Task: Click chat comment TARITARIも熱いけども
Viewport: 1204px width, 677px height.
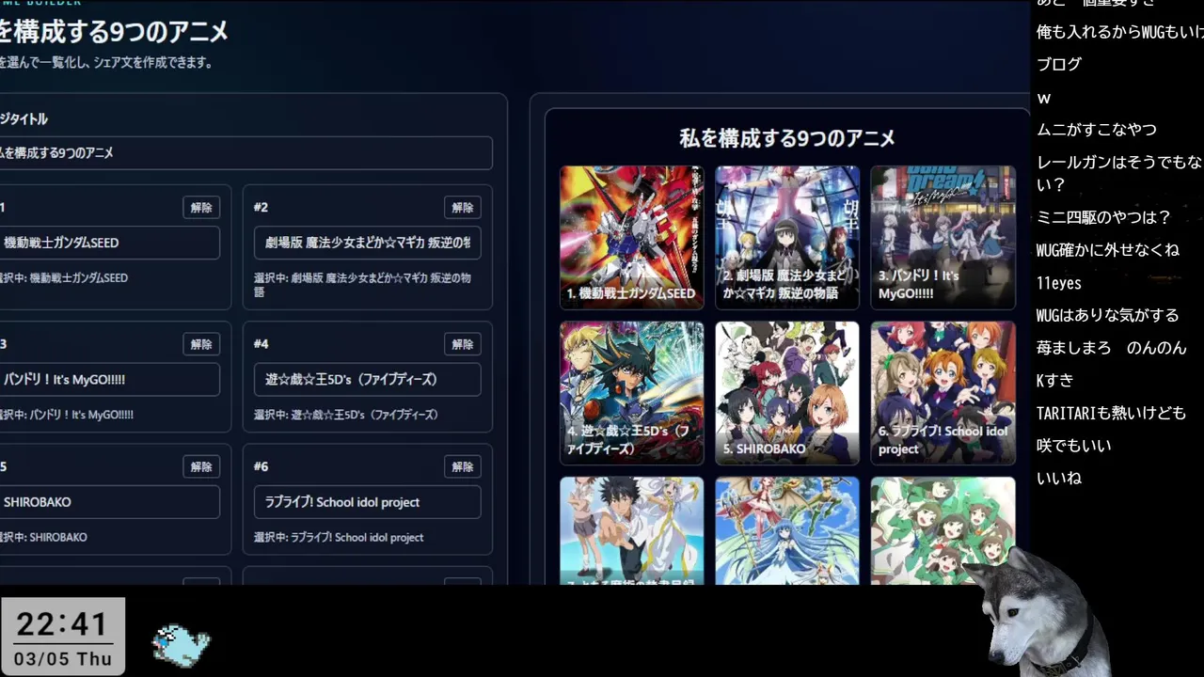Action: click(1112, 414)
